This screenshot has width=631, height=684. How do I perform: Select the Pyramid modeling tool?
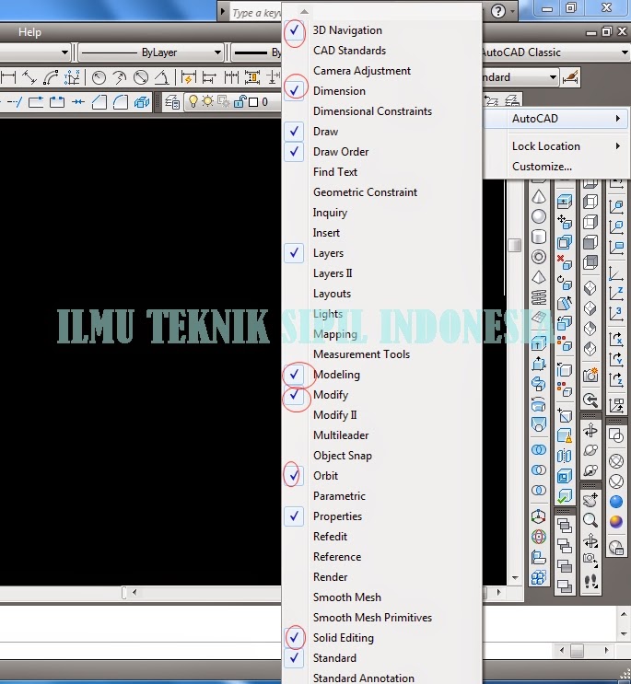tap(539, 277)
